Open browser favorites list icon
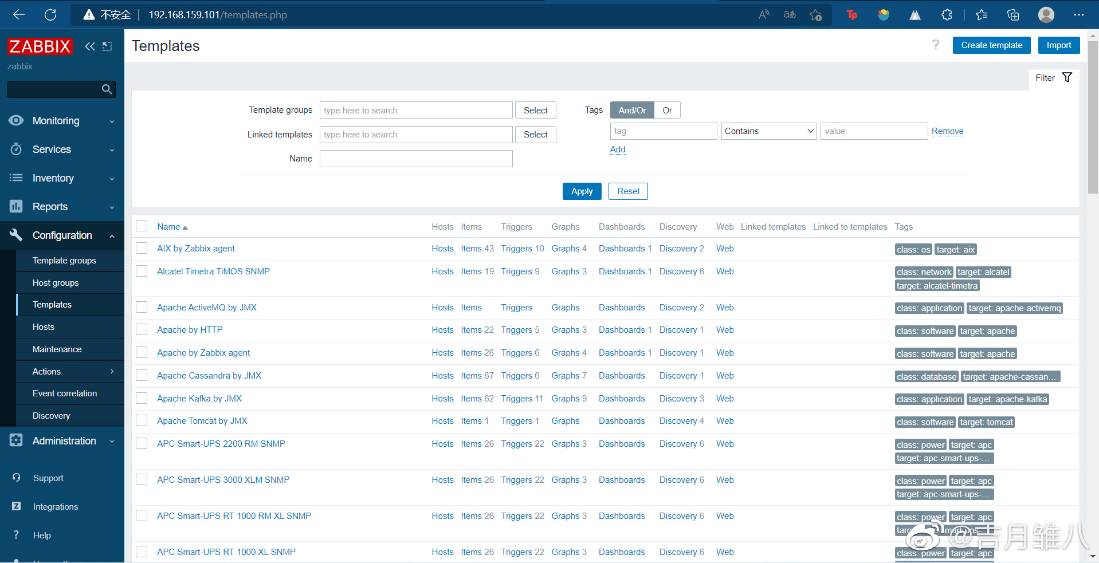Image resolution: width=1099 pixels, height=563 pixels. [982, 15]
